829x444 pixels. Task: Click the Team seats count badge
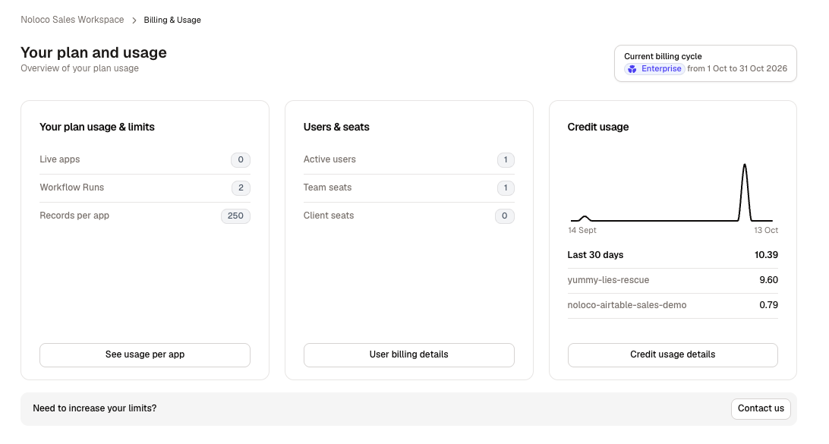click(x=506, y=187)
